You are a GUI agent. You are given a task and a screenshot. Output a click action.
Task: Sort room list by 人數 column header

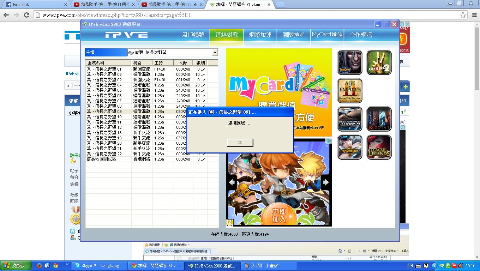point(183,63)
